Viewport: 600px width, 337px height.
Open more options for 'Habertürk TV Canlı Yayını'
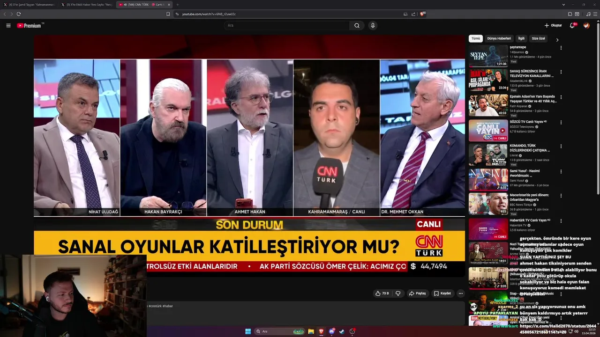(x=561, y=221)
